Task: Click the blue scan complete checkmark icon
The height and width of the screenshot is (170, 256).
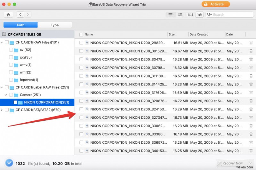Action: pyautogui.click(x=9, y=163)
